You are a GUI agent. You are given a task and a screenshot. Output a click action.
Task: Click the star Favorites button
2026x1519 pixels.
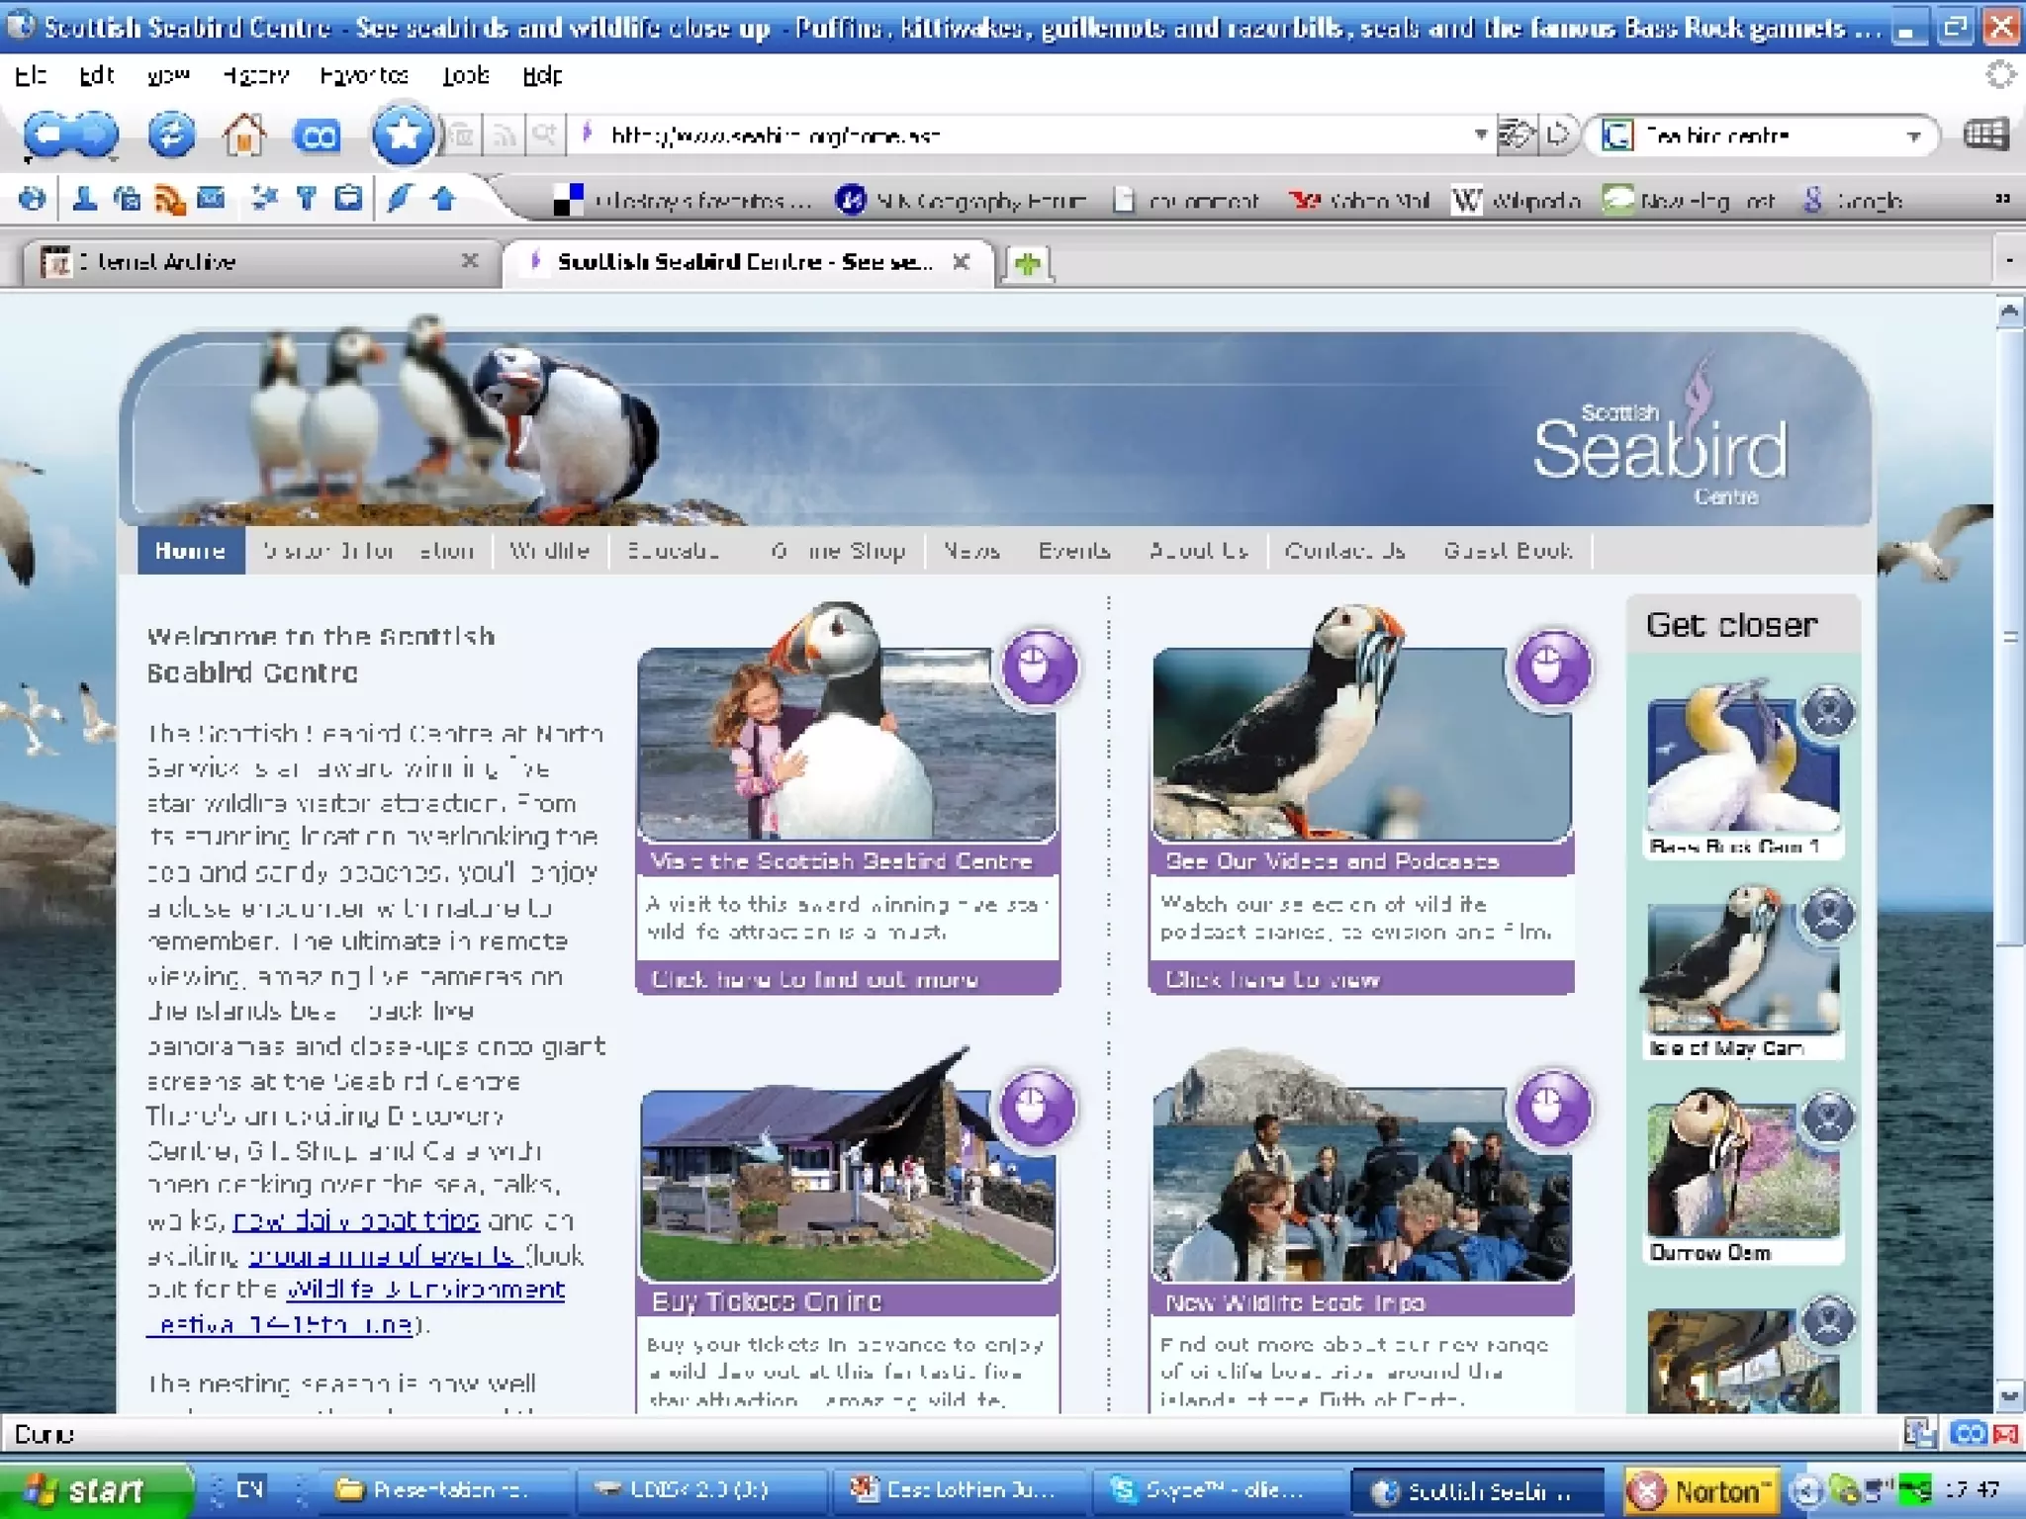tap(402, 134)
